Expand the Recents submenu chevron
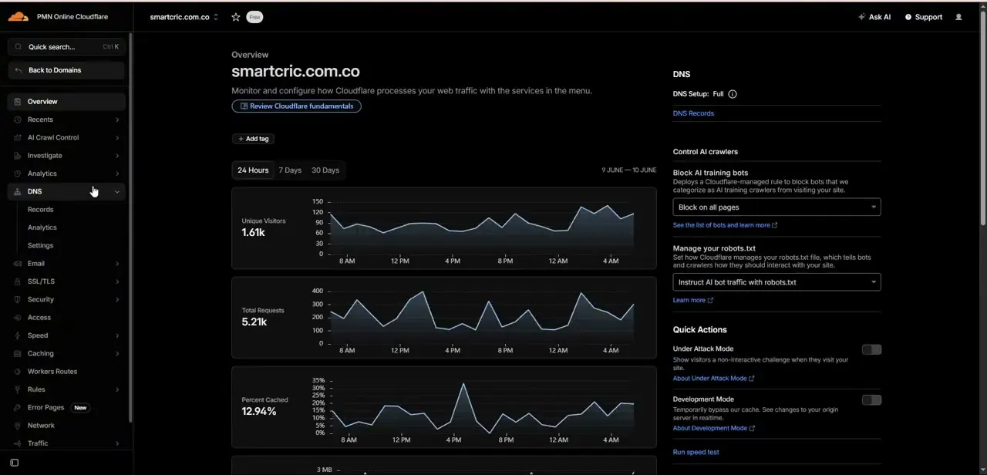The width and height of the screenshot is (987, 475). [x=117, y=120]
